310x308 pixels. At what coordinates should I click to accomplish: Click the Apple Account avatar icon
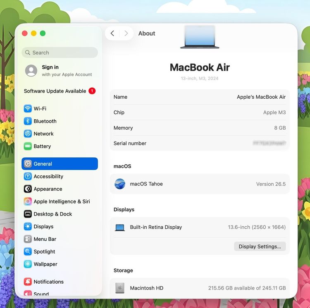(x=31, y=71)
